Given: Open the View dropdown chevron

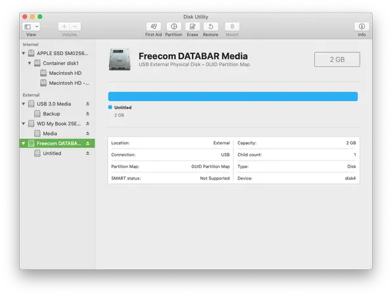Looking at the screenshot, I should [37, 27].
